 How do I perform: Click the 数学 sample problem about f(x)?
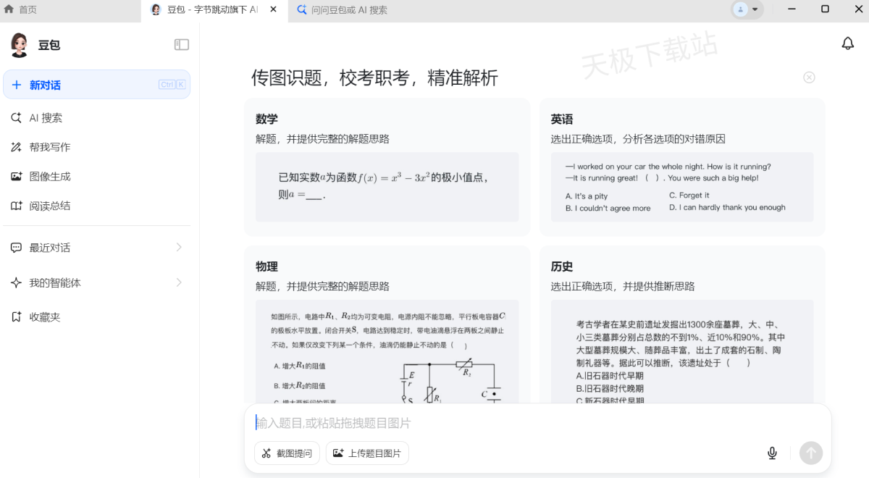[387, 186]
